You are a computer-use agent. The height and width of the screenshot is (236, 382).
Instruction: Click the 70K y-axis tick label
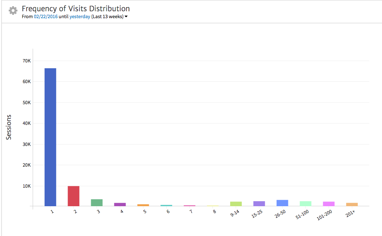coord(27,61)
